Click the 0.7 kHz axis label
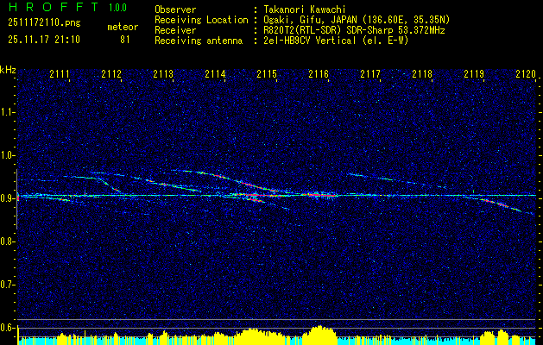This screenshot has width=543, height=345. tap(9, 285)
